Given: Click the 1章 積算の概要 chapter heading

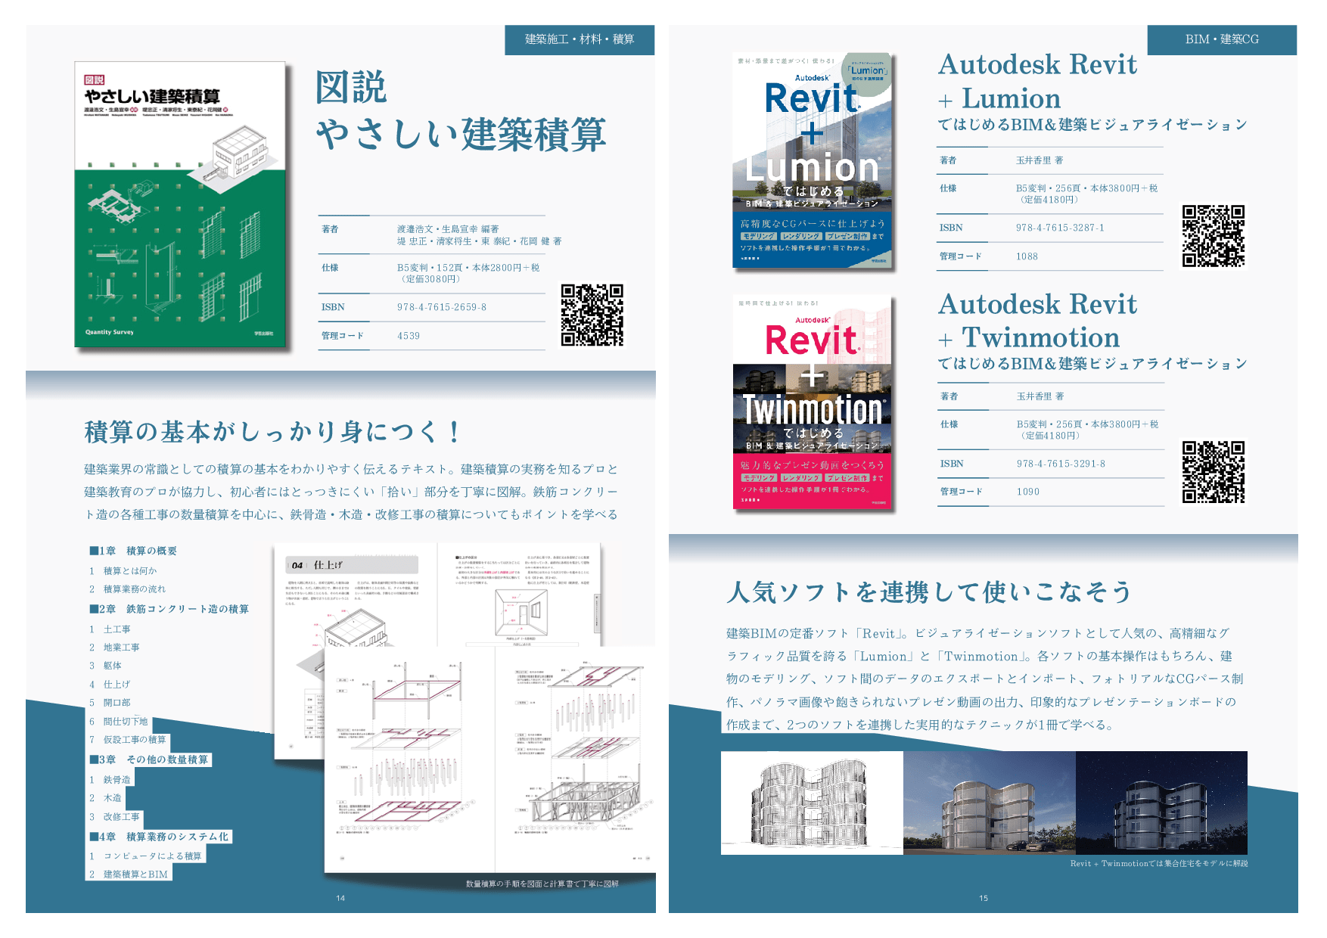Looking at the screenshot, I should pos(133,551).
